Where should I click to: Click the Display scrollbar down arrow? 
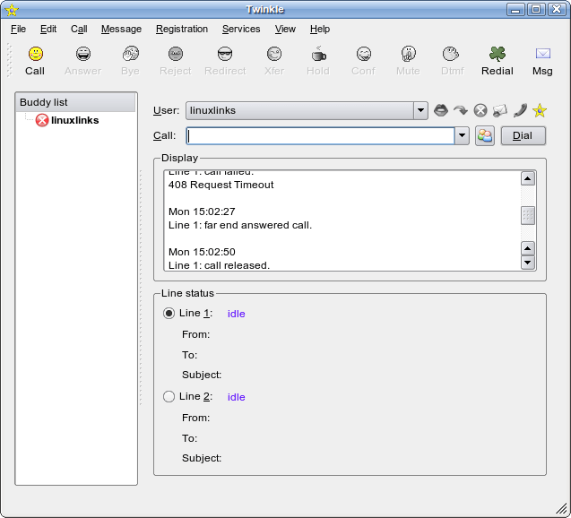(528, 263)
